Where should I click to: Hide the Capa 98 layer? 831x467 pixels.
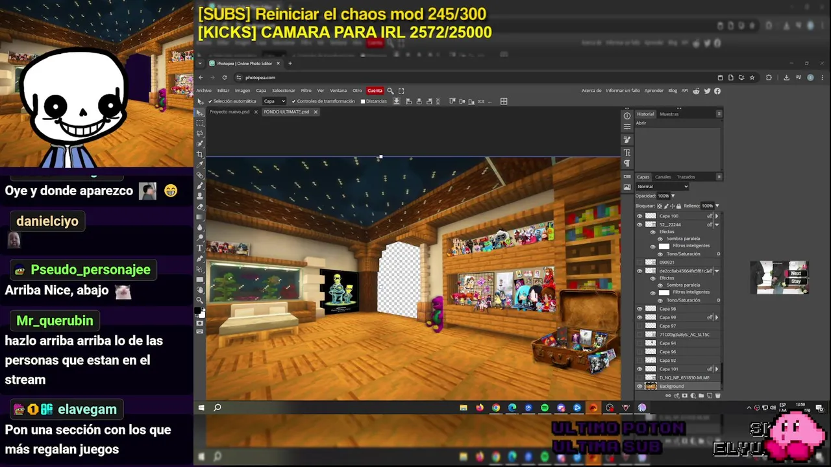(x=639, y=309)
